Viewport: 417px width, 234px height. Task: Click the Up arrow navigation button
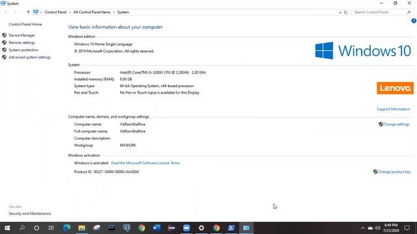pos(28,12)
